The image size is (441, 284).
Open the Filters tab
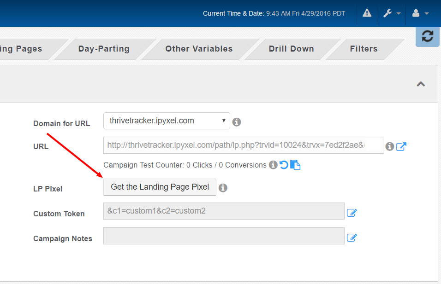click(x=364, y=49)
